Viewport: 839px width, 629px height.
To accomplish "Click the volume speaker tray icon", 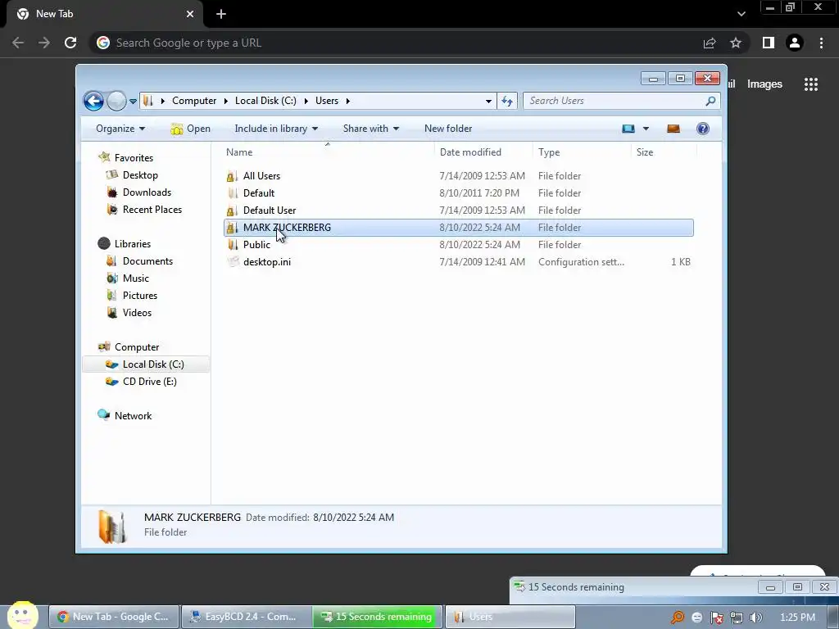I will (756, 618).
